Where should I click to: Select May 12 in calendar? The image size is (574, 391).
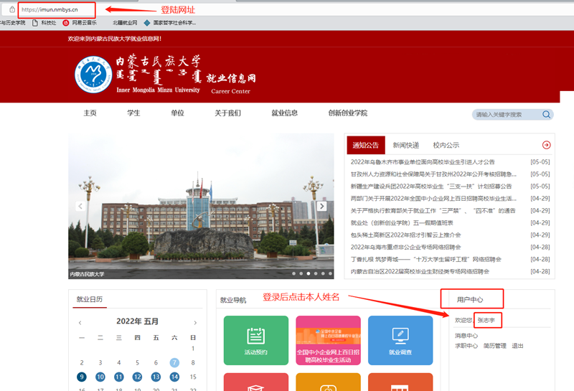tap(137, 377)
